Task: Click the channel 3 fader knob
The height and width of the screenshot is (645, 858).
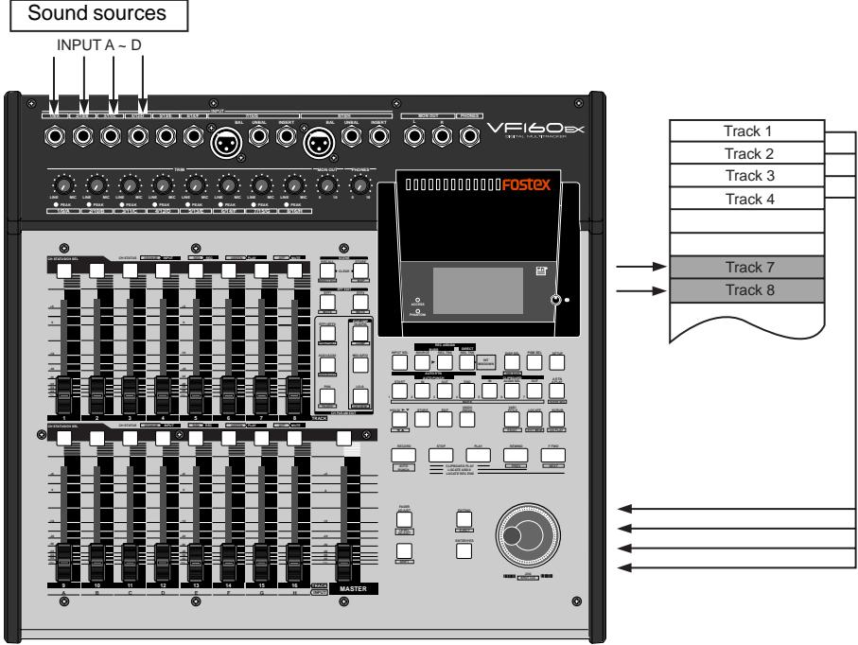Action: click(130, 395)
